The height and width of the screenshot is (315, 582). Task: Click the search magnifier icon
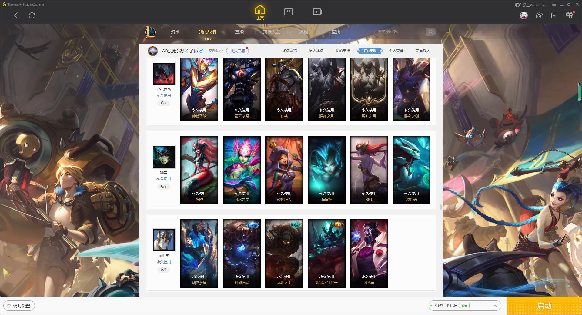431,32
